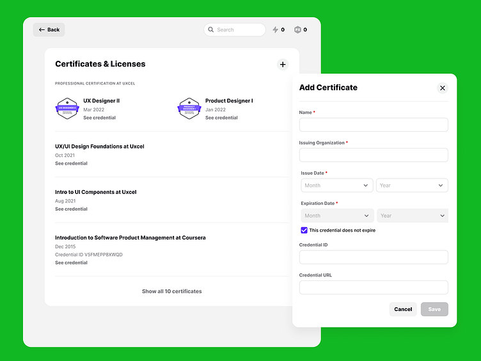Image resolution: width=481 pixels, height=361 pixels.
Task: Open the UX Designer II badge
Action: (67, 108)
